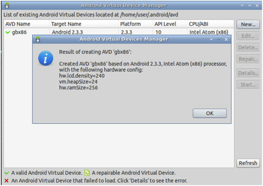Close the AVD creation result dialog
The width and height of the screenshot is (263, 186).
pos(210,113)
